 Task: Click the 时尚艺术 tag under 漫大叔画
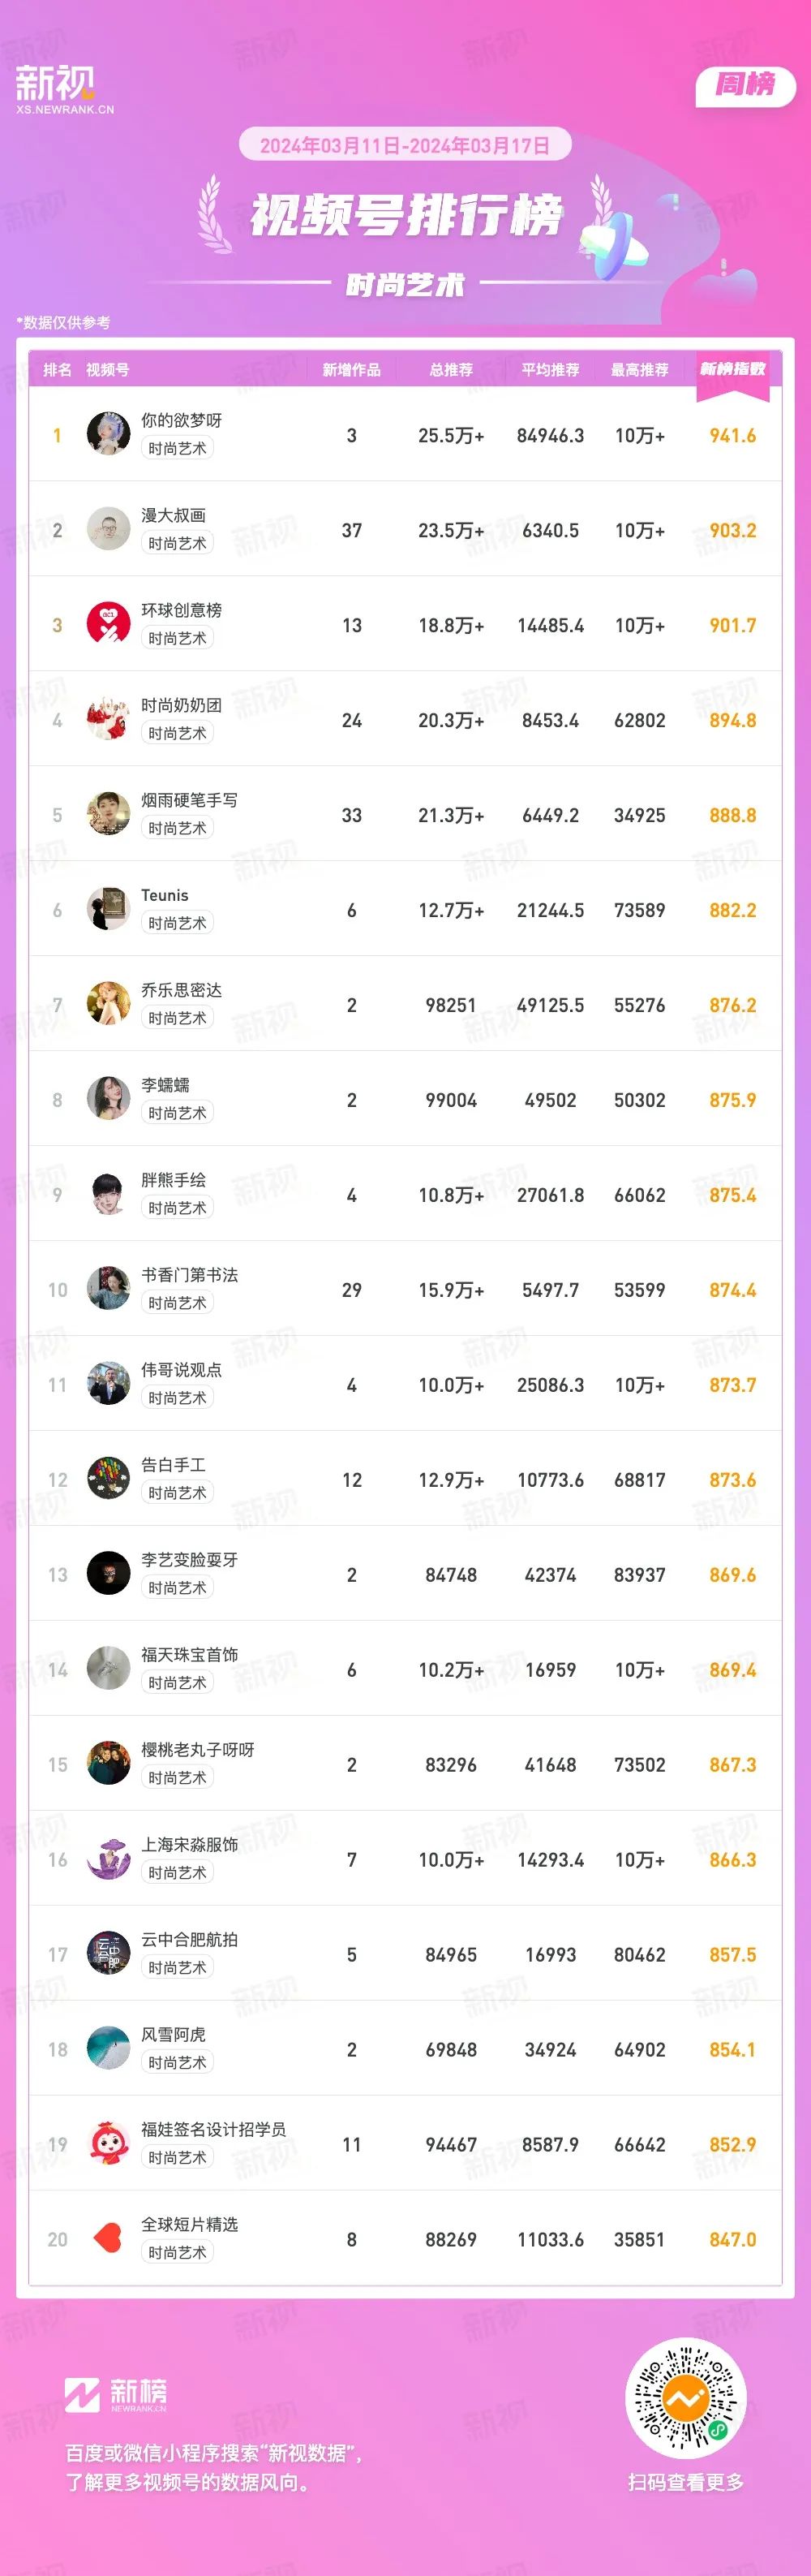click(178, 543)
